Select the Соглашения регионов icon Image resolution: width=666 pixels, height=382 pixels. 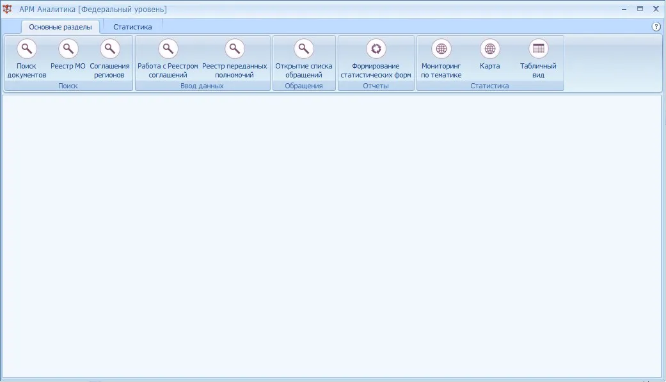(109, 49)
